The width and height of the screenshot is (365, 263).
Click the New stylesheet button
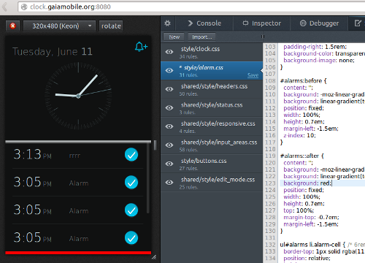tap(174, 37)
